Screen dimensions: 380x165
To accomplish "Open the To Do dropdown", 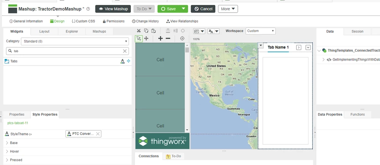I will click(x=144, y=9).
